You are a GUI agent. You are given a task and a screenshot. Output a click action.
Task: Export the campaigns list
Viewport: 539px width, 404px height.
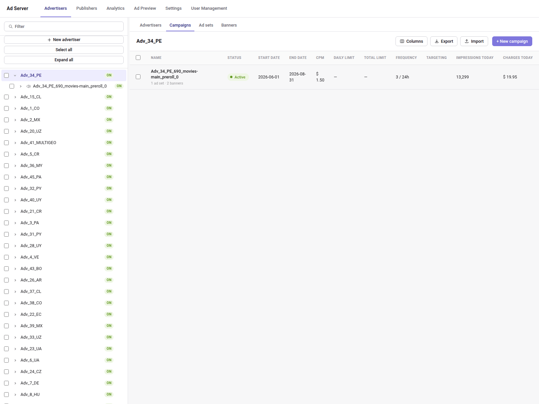(444, 41)
